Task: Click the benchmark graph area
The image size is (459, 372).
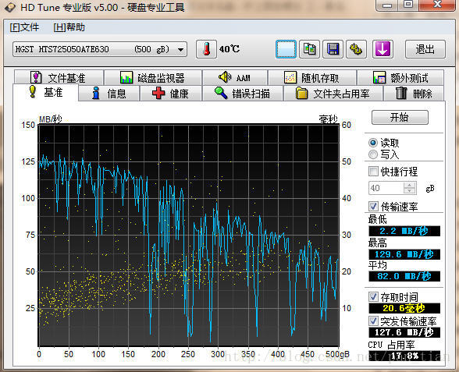Action: [189, 236]
